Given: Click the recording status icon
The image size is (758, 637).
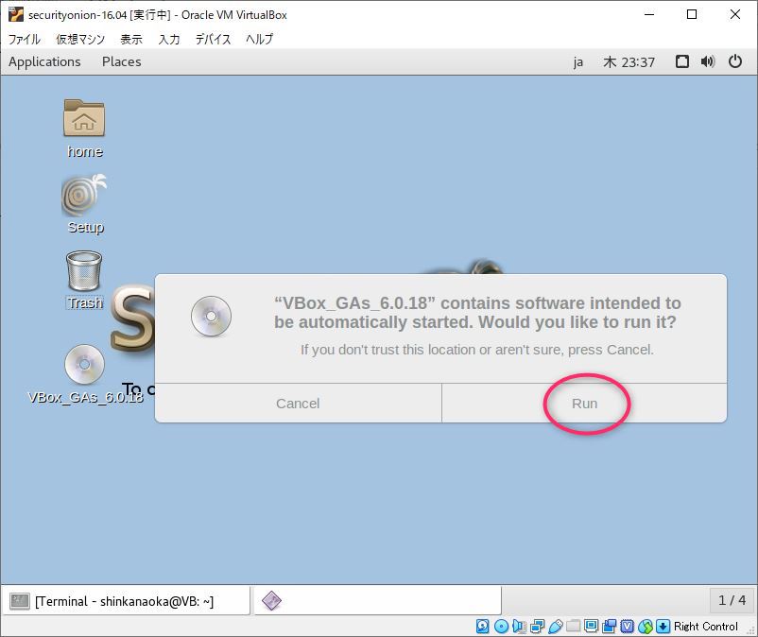Looking at the screenshot, I should pyautogui.click(x=609, y=627).
